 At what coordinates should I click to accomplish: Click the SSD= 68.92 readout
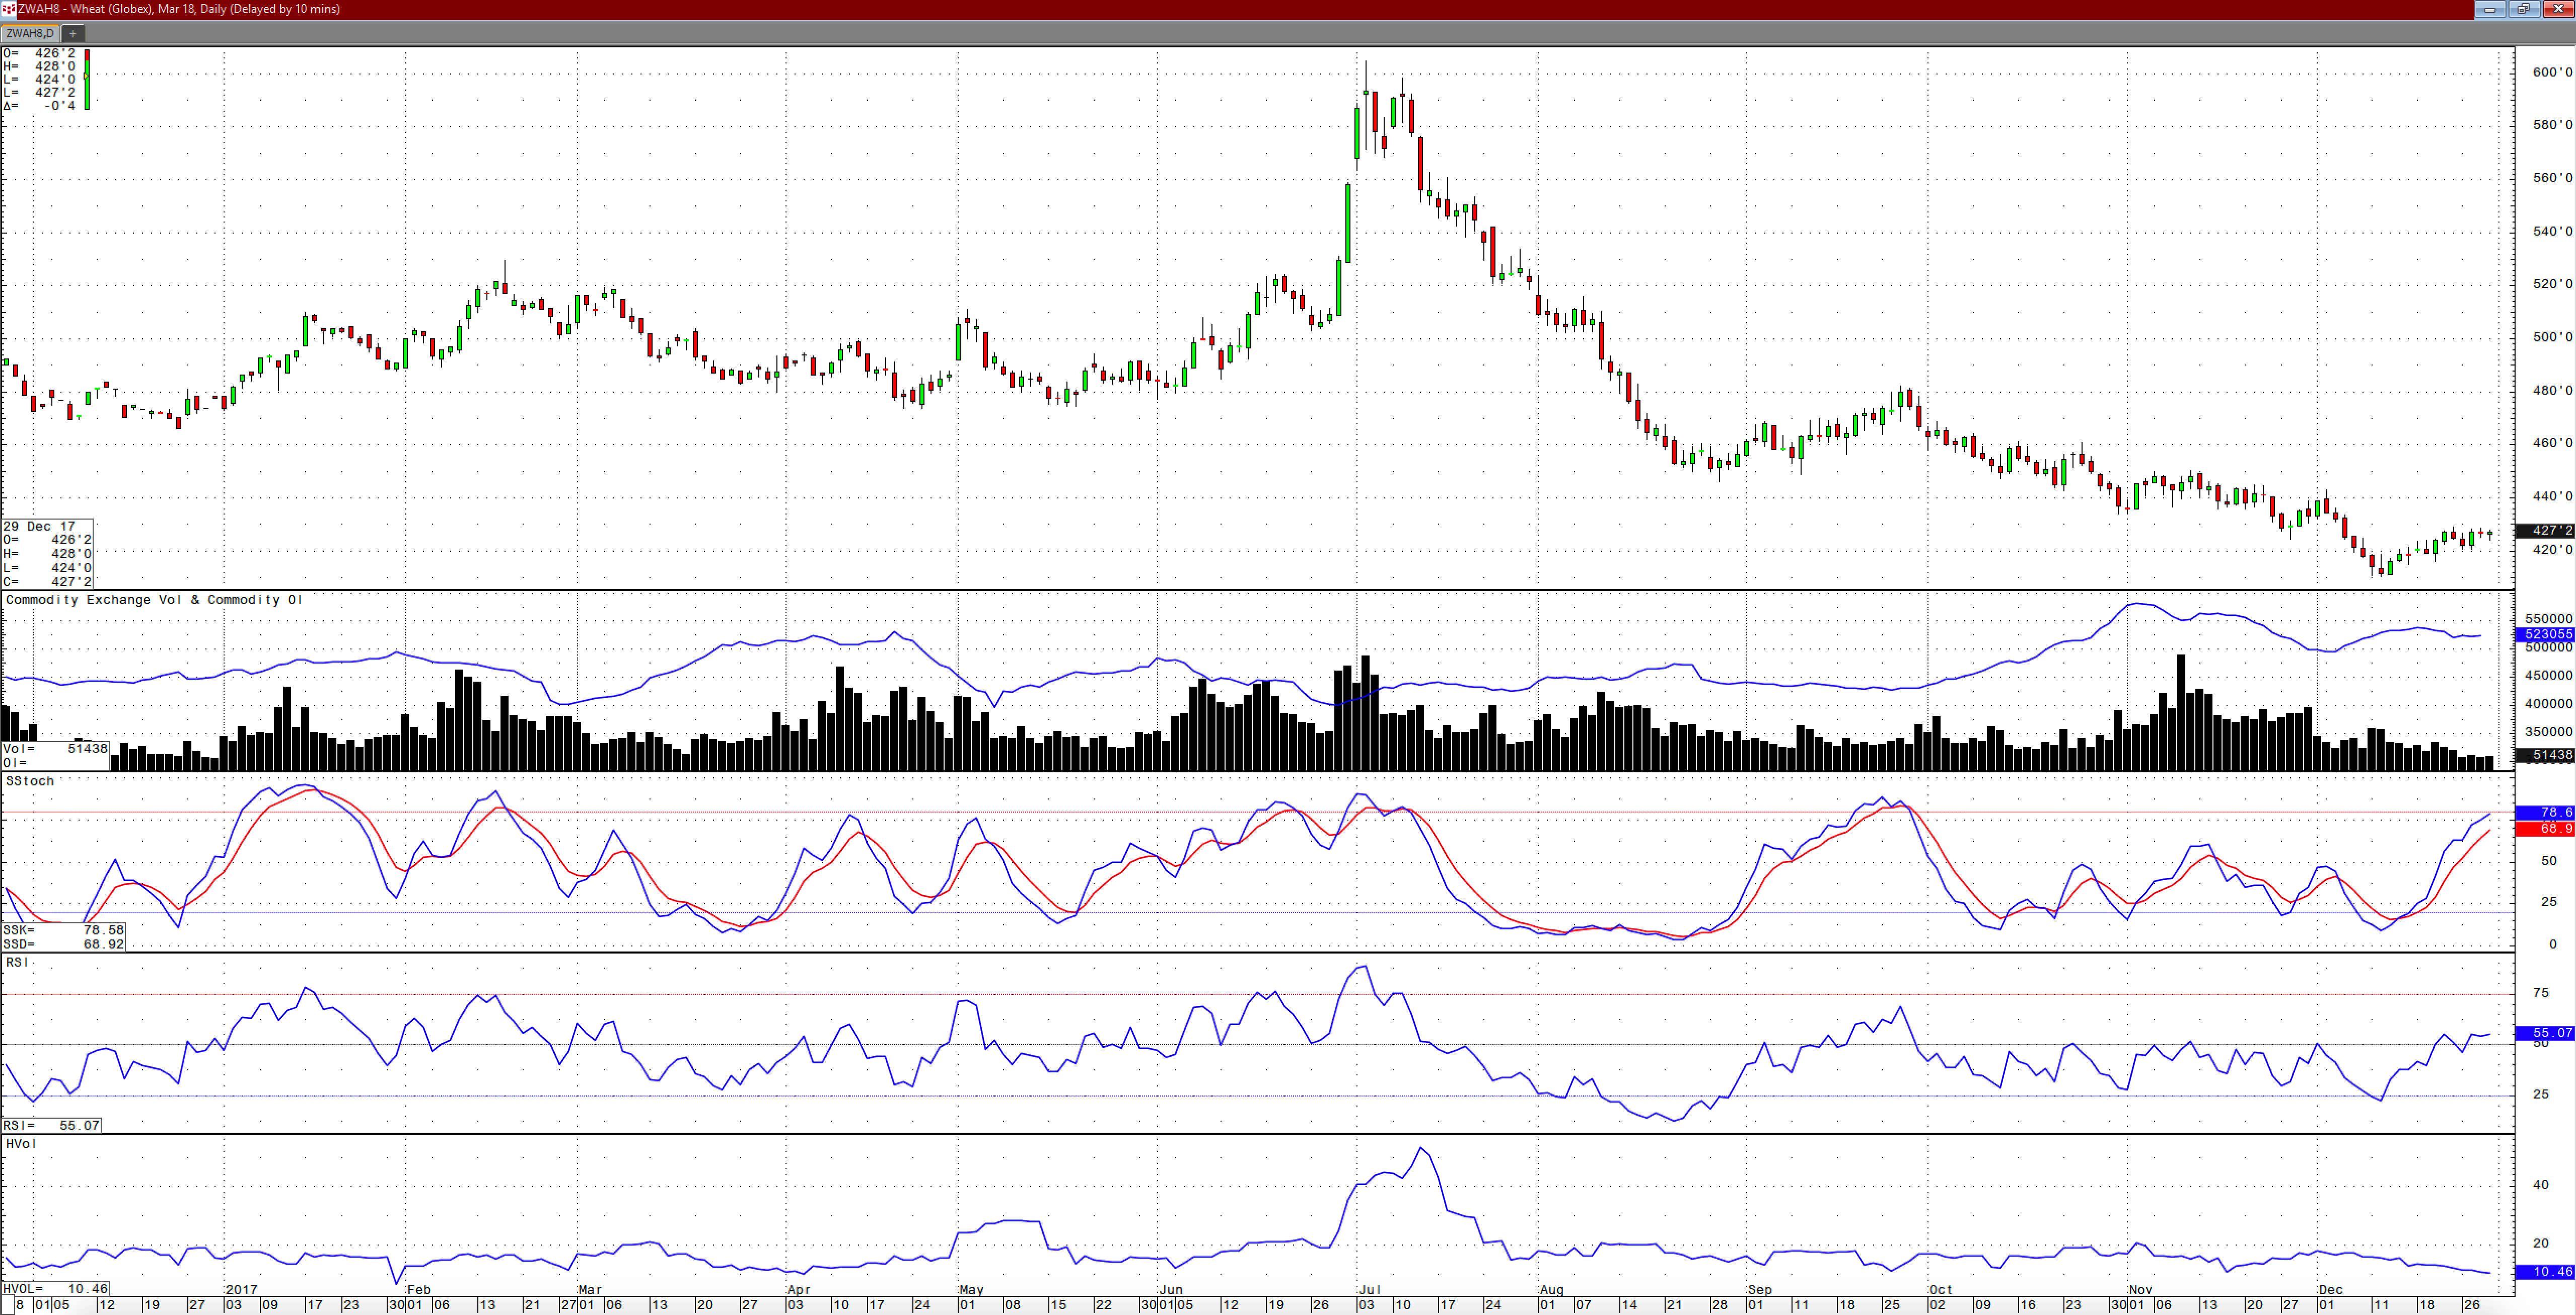[63, 944]
